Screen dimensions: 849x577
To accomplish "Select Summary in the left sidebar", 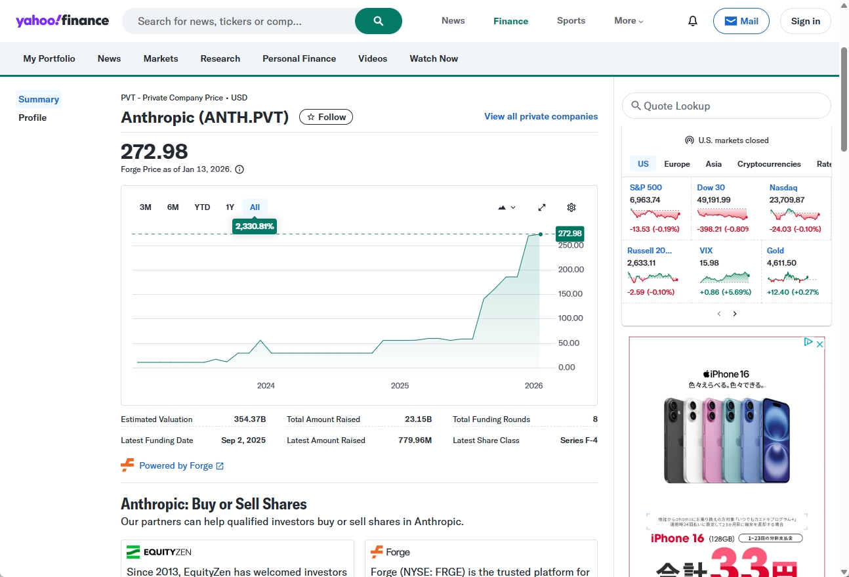I will tap(39, 99).
